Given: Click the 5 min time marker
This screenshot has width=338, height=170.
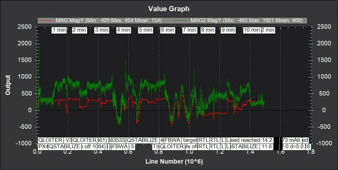Looking at the screenshot, I should pos(146,30).
